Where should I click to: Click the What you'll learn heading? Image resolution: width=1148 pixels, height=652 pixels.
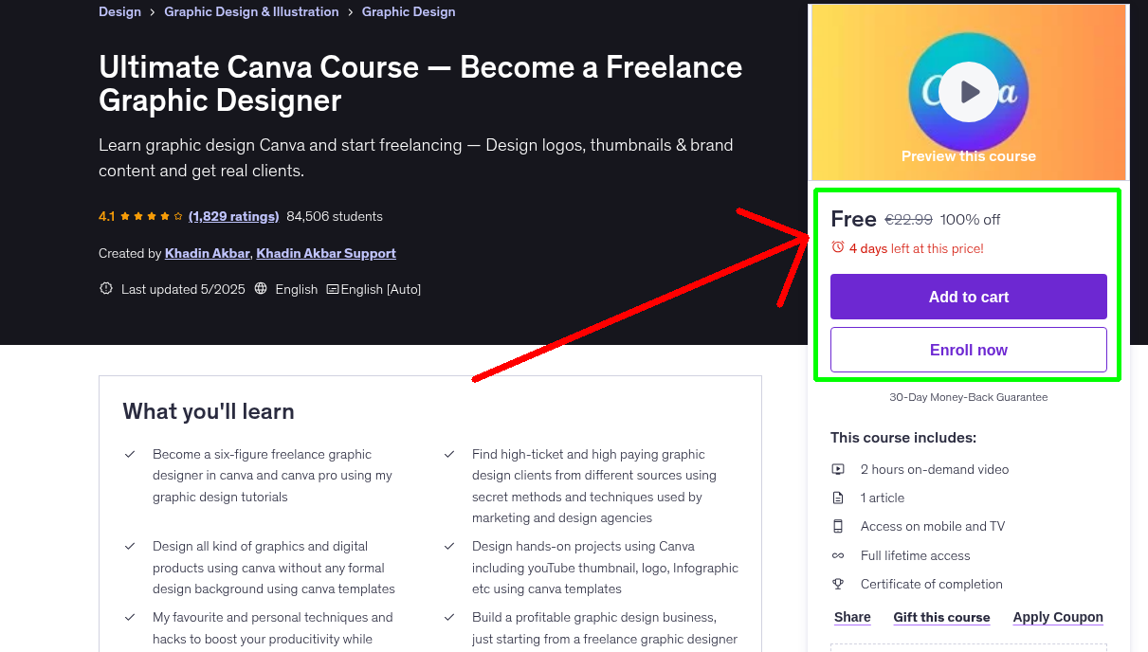tap(209, 411)
